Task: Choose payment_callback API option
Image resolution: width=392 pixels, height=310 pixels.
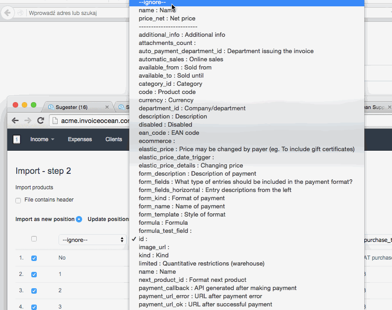Action: (247, 288)
